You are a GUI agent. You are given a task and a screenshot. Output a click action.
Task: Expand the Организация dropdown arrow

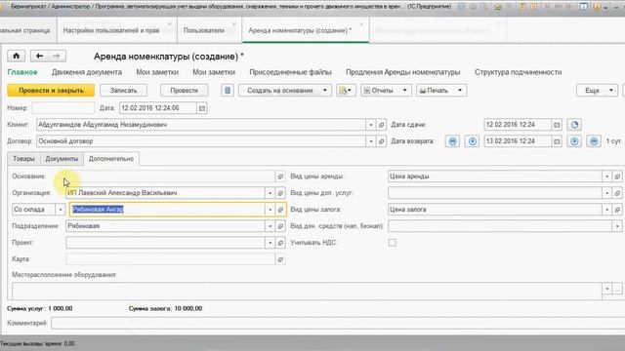point(270,193)
